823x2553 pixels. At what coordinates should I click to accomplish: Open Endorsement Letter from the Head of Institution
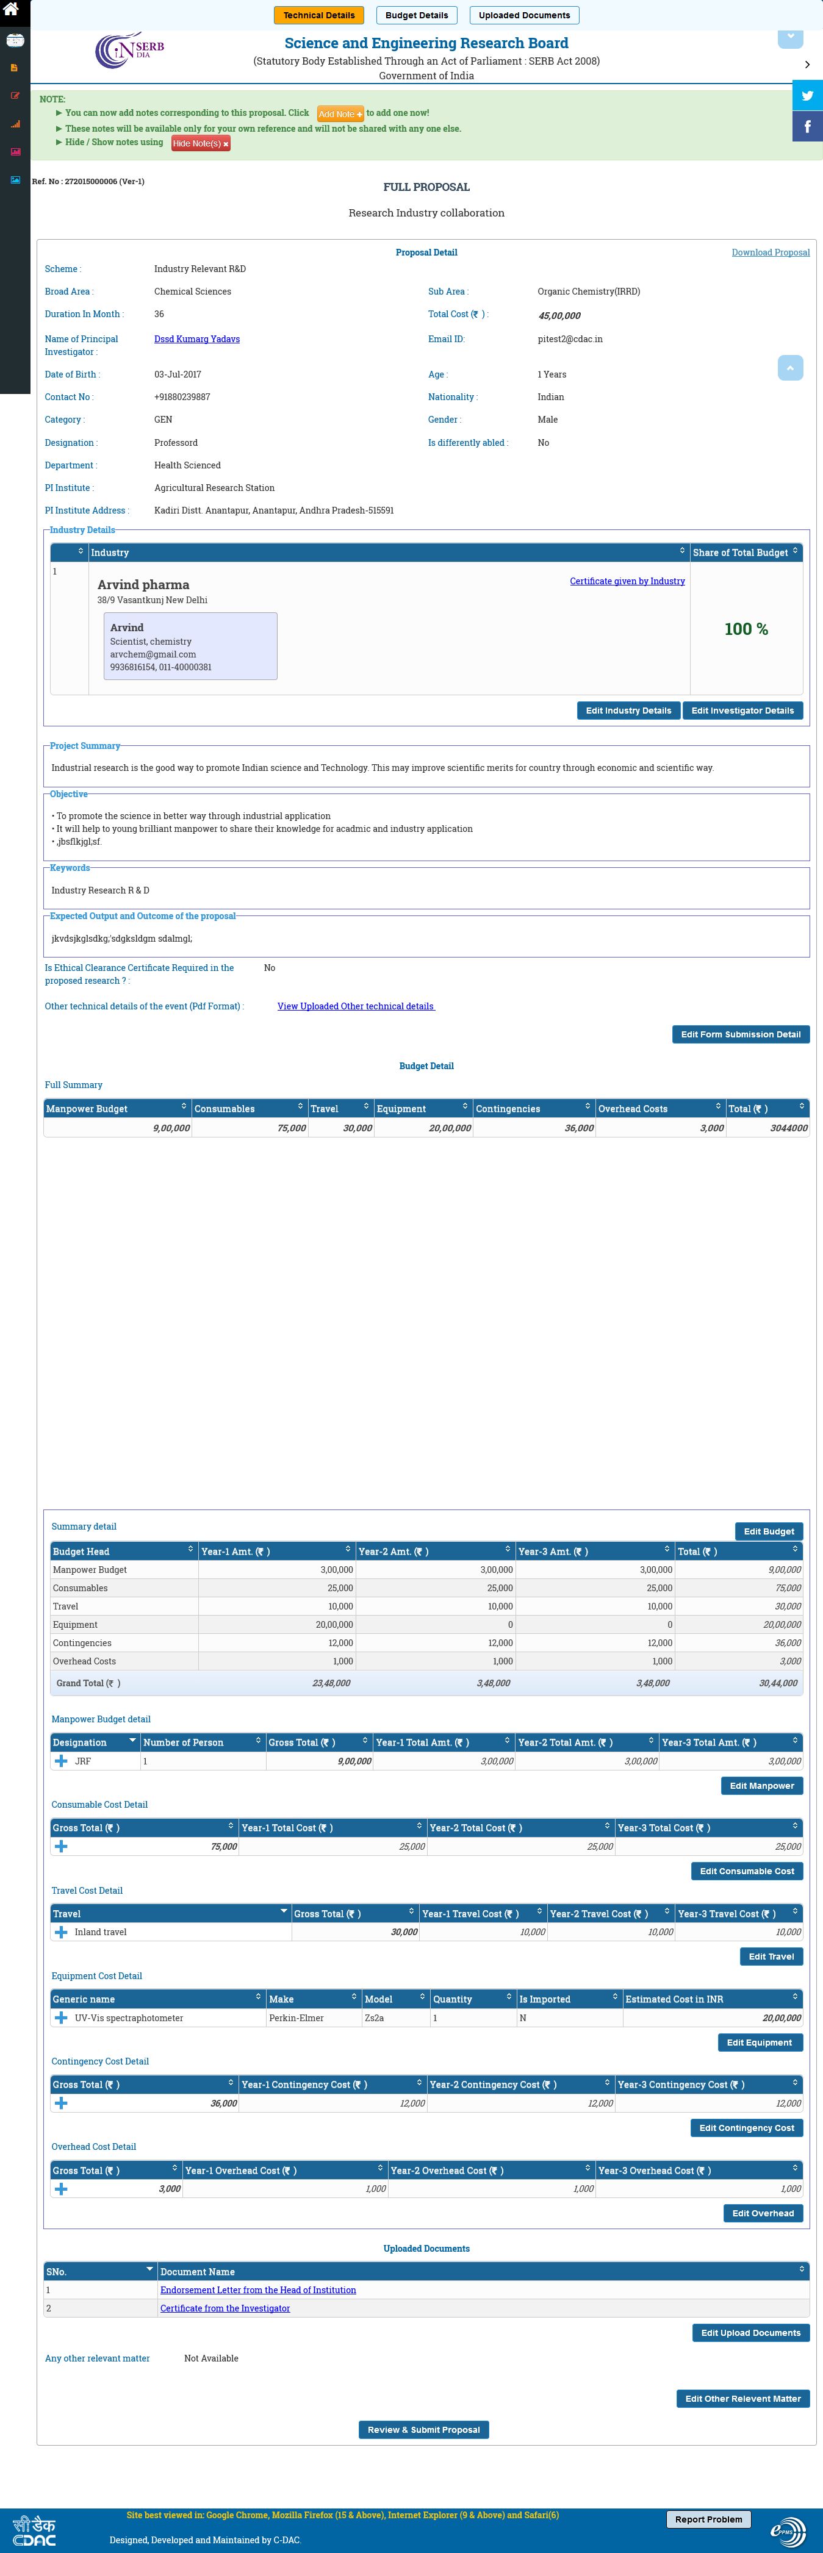(x=258, y=2290)
